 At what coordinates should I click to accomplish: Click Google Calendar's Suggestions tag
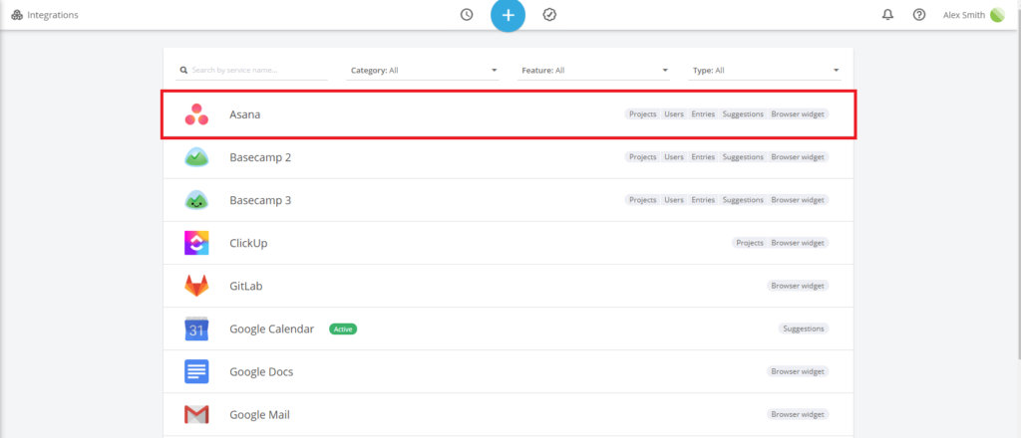coord(805,328)
